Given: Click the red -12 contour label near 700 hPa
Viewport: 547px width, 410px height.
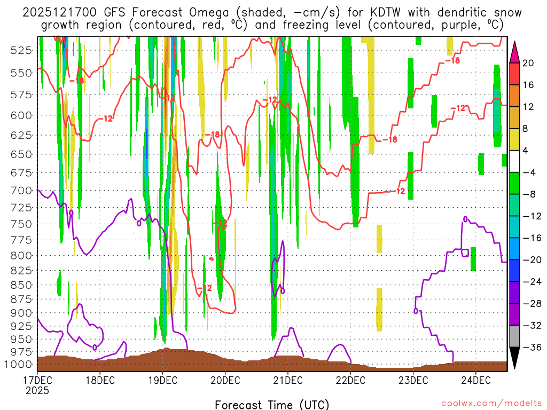Looking at the screenshot, I should (398, 191).
